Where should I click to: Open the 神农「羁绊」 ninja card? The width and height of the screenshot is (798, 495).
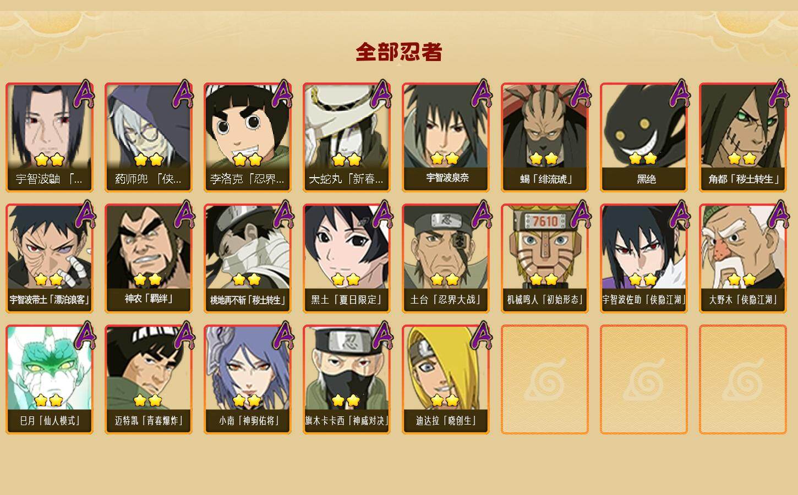(149, 258)
